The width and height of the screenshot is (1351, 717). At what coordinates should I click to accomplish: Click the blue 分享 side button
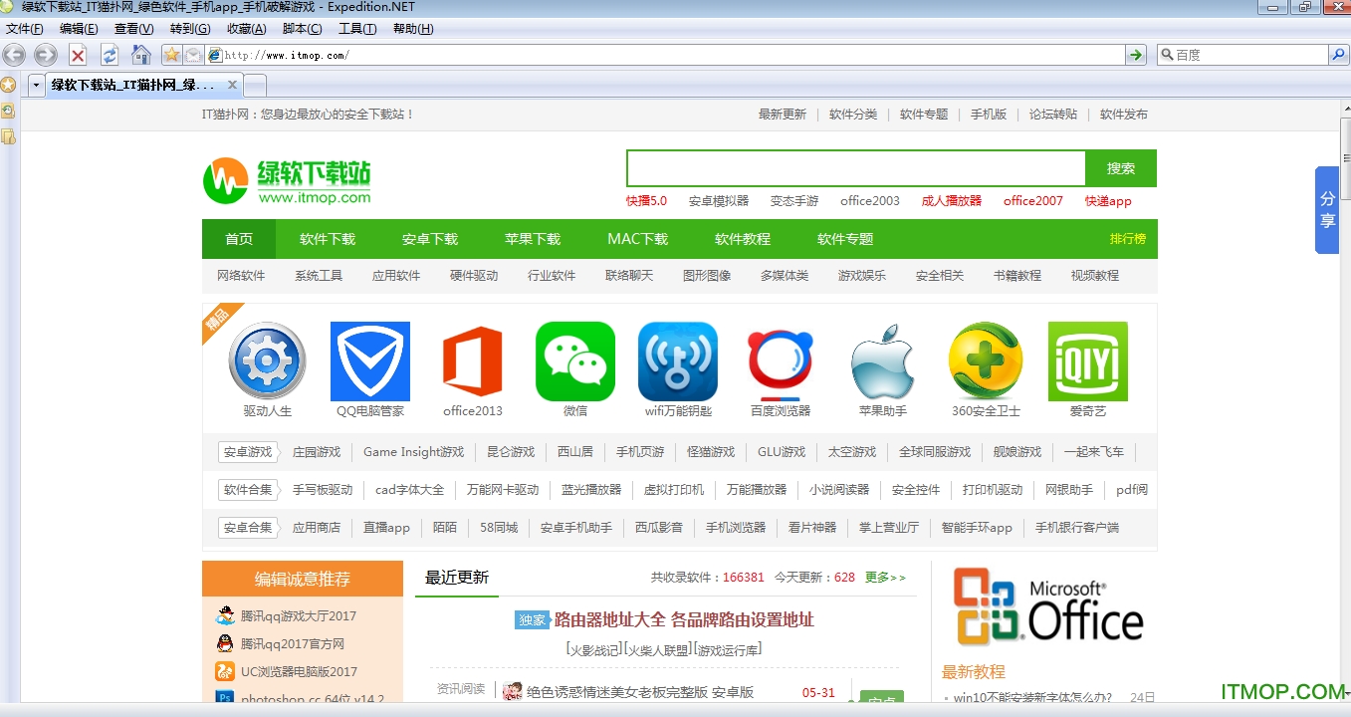click(x=1327, y=210)
